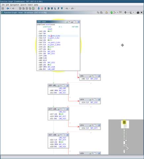Open color dropdown on reset vertex header

coord(69,22)
